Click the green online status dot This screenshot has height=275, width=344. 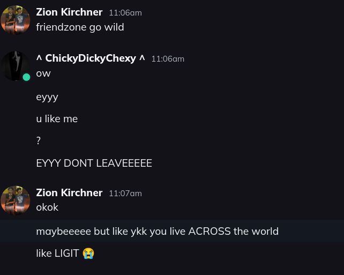tap(26, 77)
